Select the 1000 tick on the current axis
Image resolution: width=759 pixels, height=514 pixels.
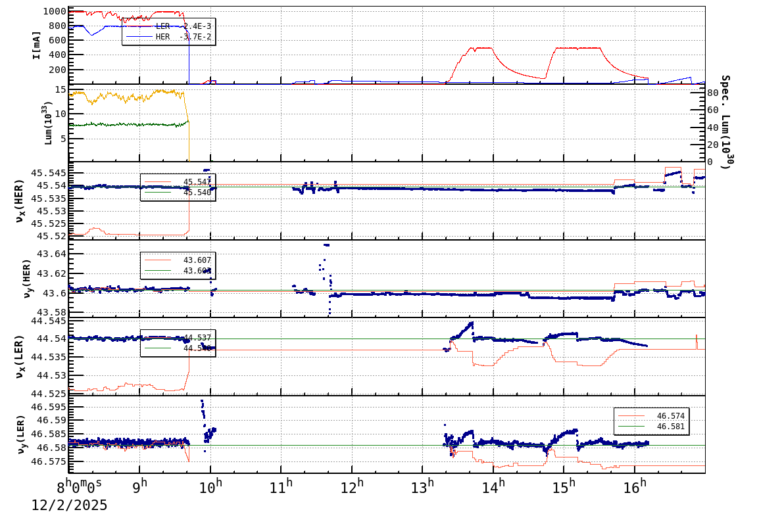[x=55, y=12]
